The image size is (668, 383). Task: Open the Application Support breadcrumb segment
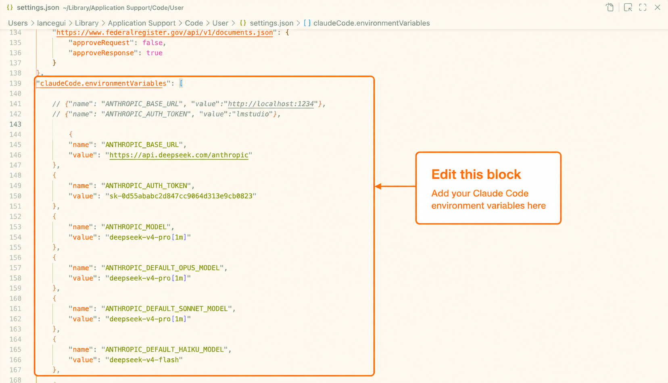pyautogui.click(x=142, y=23)
